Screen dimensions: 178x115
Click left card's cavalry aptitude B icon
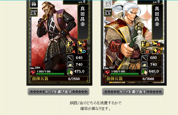coord(82,44)
